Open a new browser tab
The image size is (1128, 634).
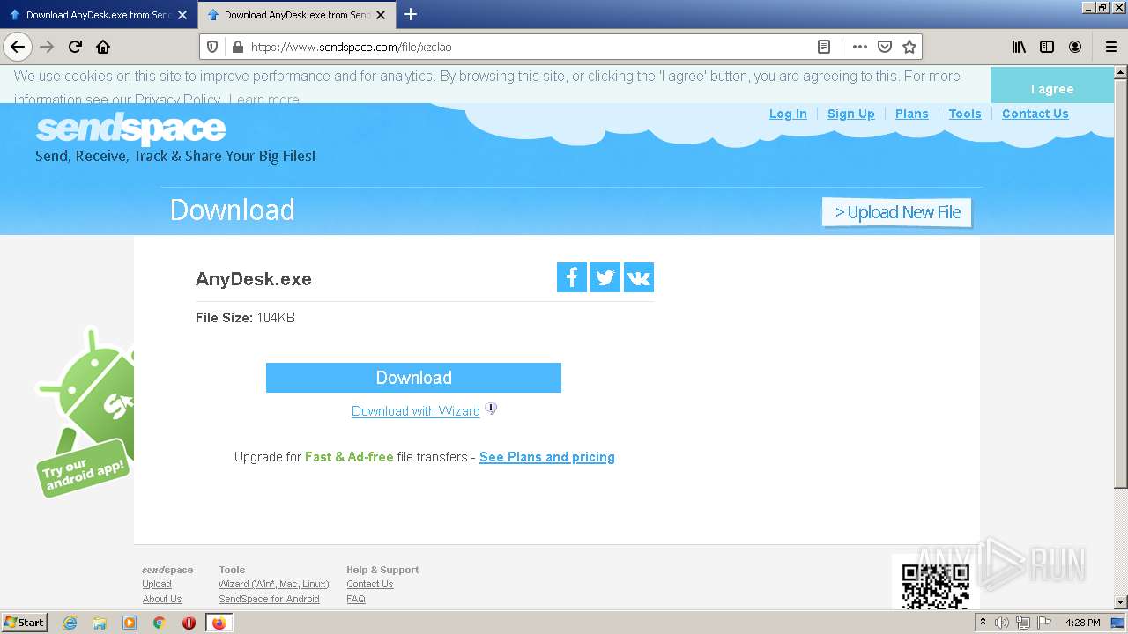(x=411, y=14)
